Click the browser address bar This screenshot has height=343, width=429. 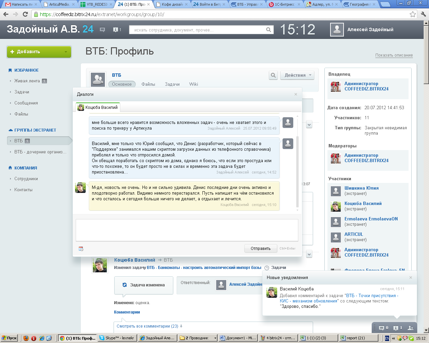[221, 14]
